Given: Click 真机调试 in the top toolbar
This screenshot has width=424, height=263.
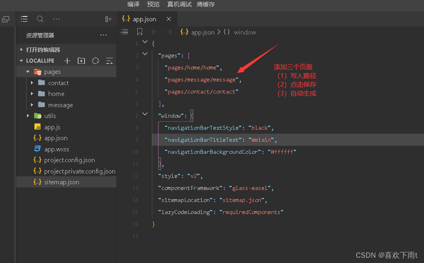Looking at the screenshot, I should click(180, 4).
